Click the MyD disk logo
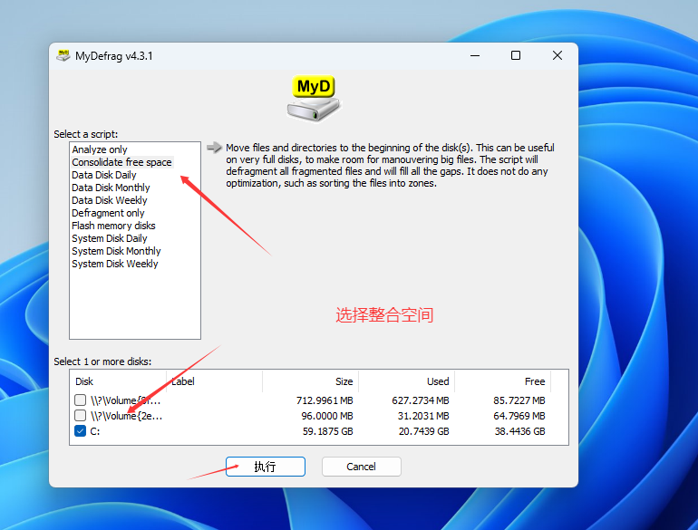The width and height of the screenshot is (698, 530). [x=314, y=98]
